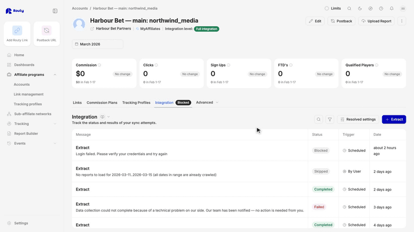Search integration log entries
Screen dimensions: 414x232
pos(319,119)
